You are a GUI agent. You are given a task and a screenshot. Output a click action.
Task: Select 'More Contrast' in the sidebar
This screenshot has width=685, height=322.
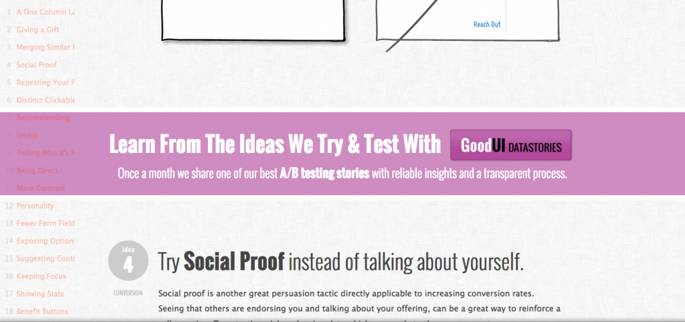coord(40,188)
